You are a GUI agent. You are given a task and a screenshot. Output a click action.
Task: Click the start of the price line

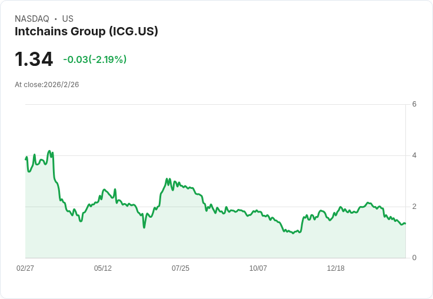point(25,159)
